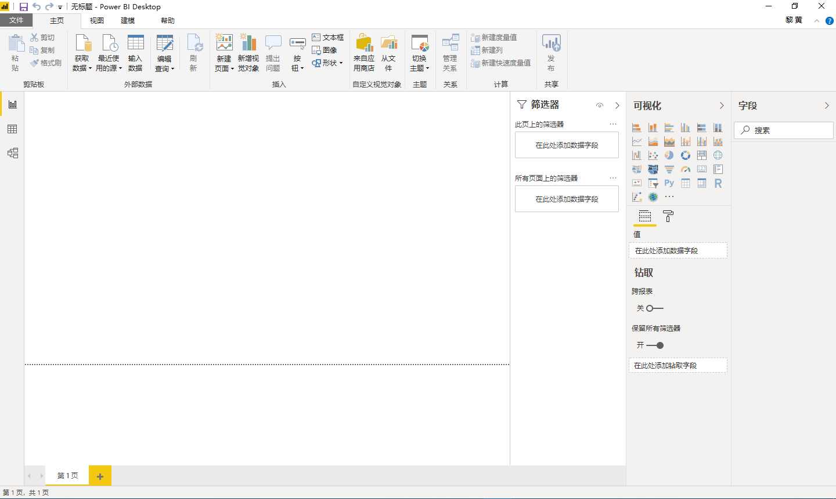This screenshot has width=836, height=499.
Task: Toggle the 保留所有筛选器 switch
Action: tap(655, 345)
